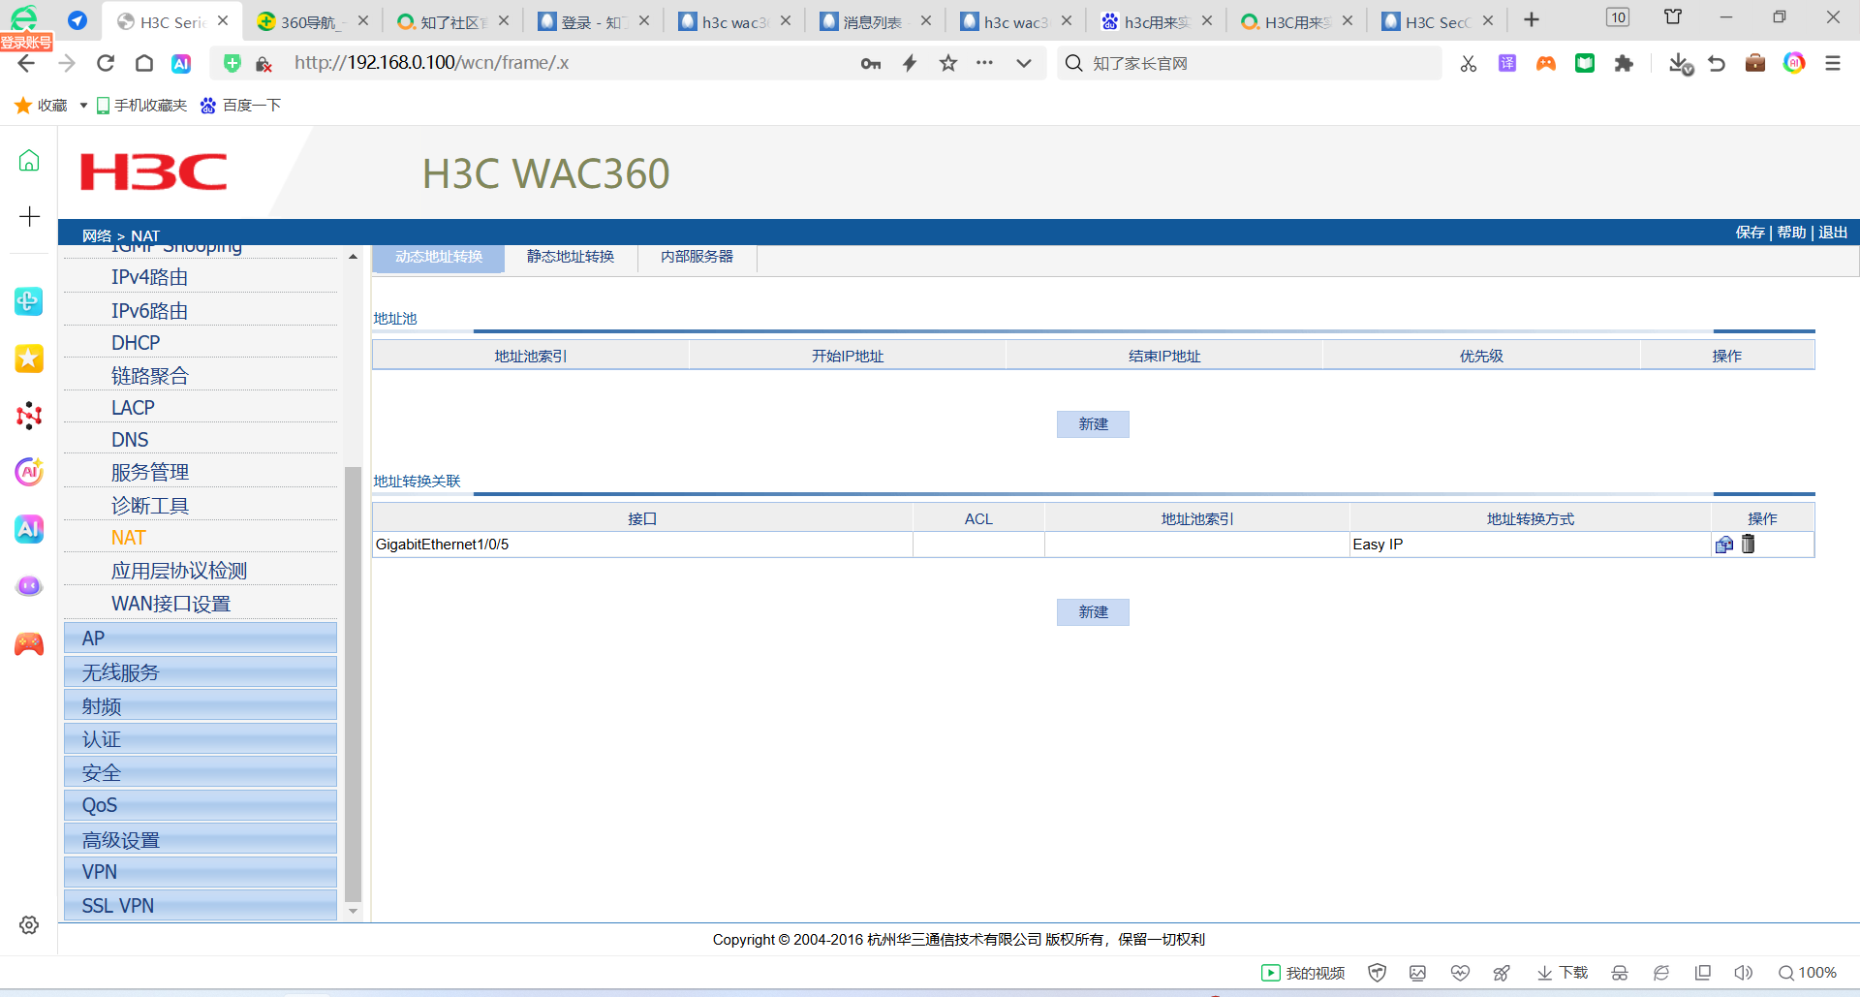Switch to 动态地址转换 tab
This screenshot has height=997, width=1860.
439,258
